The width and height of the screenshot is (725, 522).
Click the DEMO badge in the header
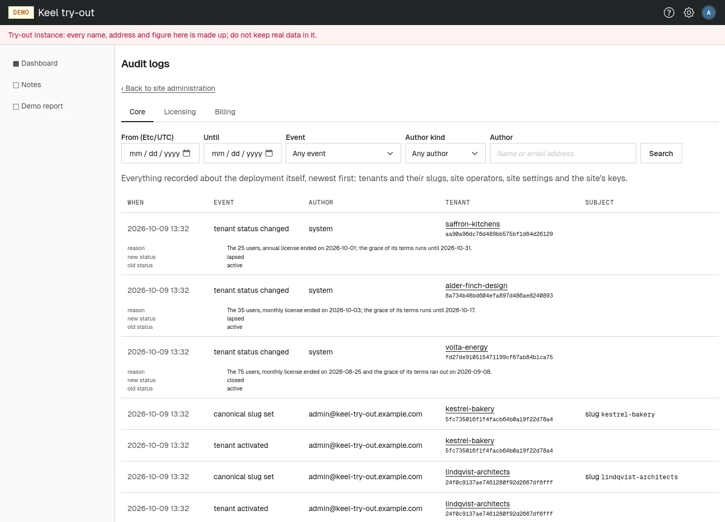tap(21, 13)
